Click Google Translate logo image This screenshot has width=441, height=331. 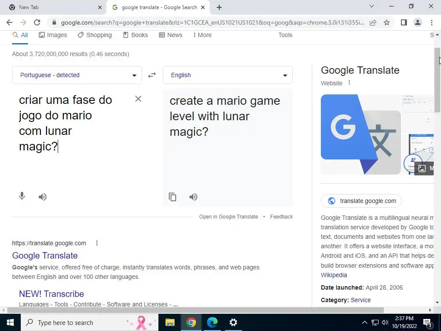pyautogui.click(x=360, y=134)
